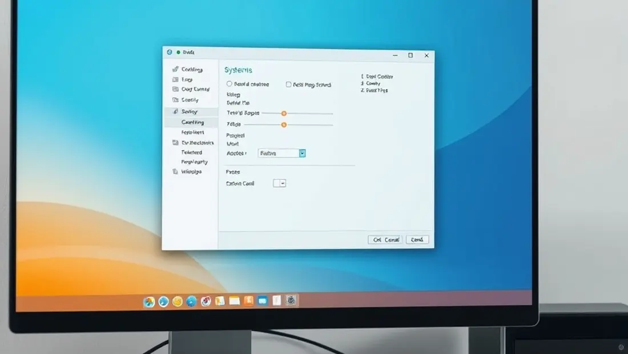628x354 pixels.
Task: Open the gray gear settings icon in dock
Action: coord(291,300)
